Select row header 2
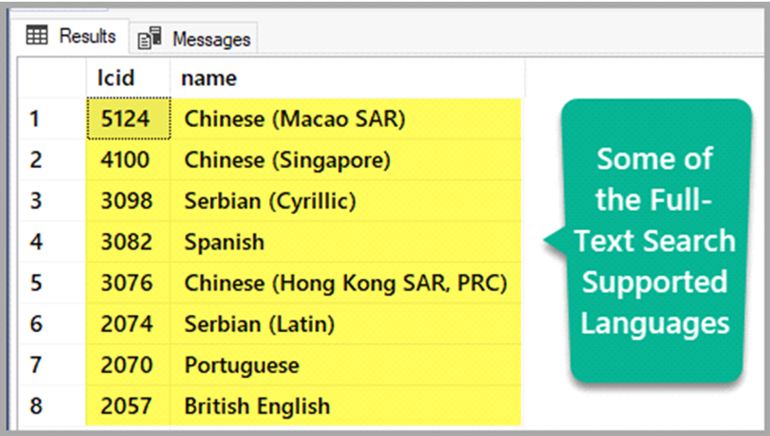 (x=53, y=160)
